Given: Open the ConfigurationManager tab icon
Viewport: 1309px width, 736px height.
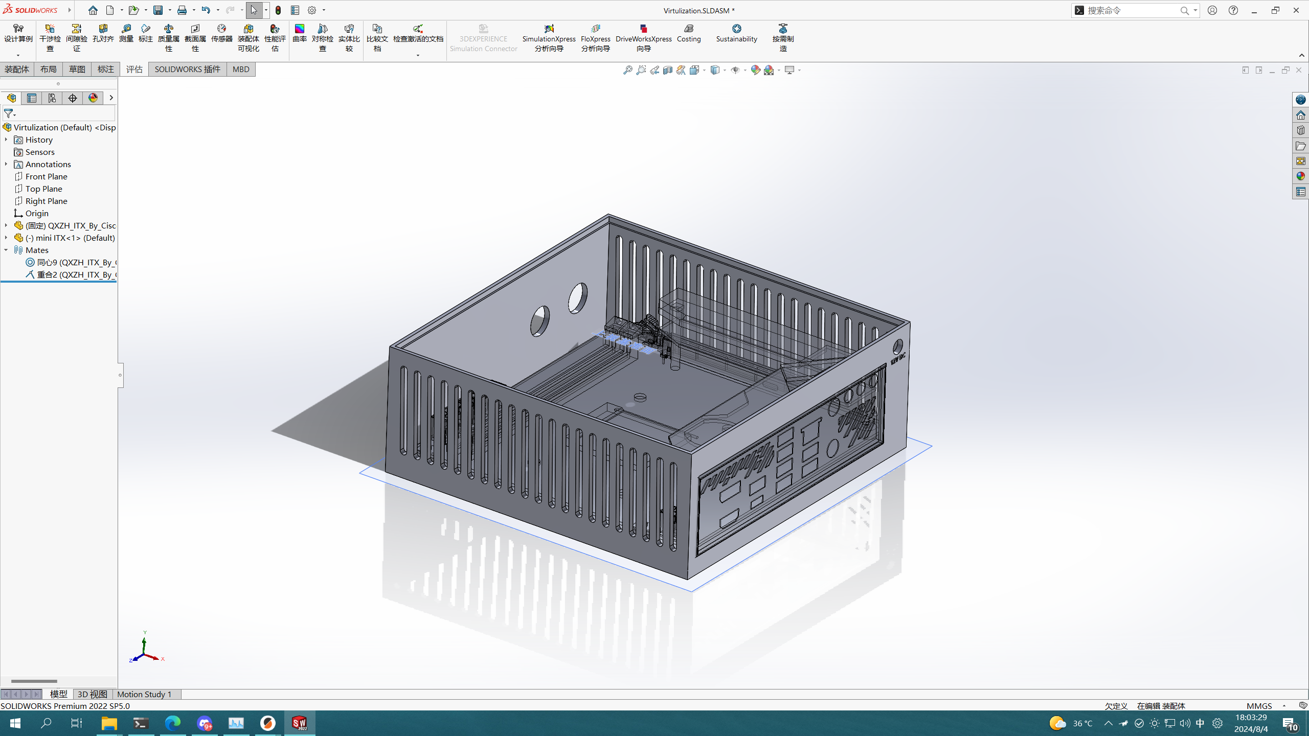Looking at the screenshot, I should tap(52, 98).
